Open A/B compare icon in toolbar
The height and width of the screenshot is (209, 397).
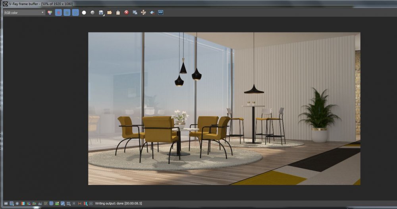(160, 13)
